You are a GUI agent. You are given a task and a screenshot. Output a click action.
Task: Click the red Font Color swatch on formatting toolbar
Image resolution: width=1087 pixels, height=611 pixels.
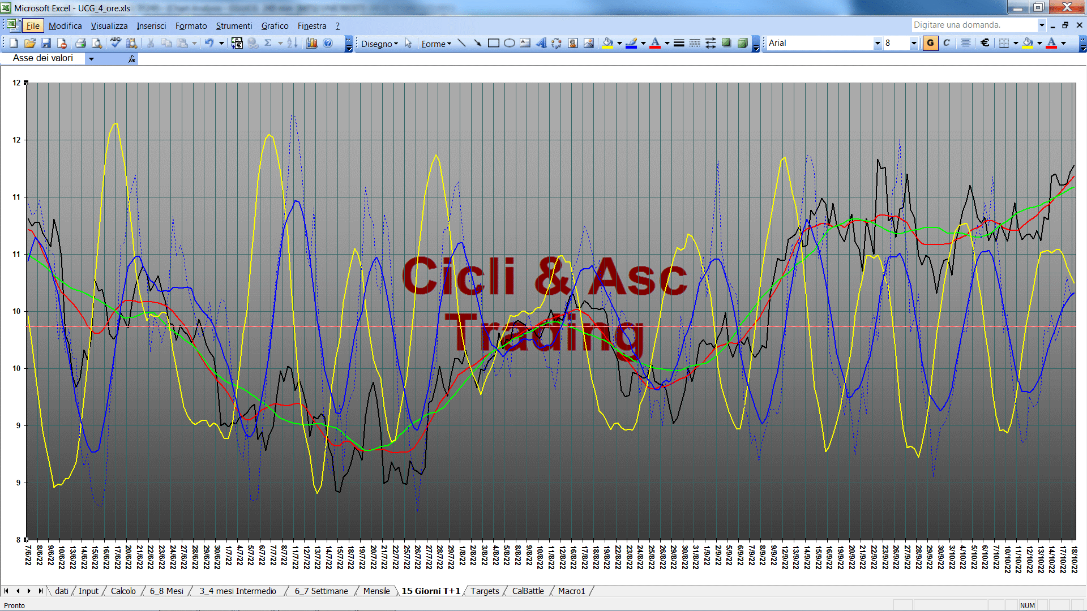pyautogui.click(x=1051, y=43)
